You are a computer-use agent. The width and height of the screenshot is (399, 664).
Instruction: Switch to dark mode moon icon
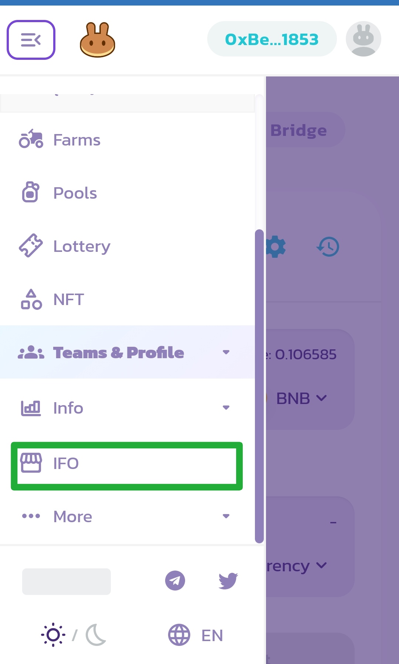96,635
